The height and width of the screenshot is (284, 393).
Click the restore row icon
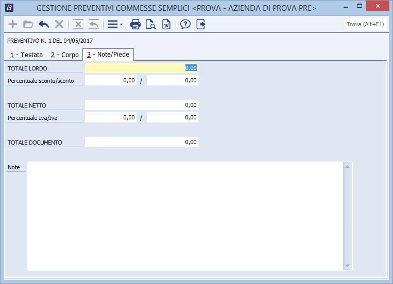click(93, 24)
